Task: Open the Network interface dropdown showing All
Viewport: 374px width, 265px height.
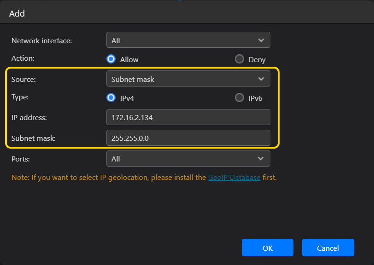Action: (188, 40)
